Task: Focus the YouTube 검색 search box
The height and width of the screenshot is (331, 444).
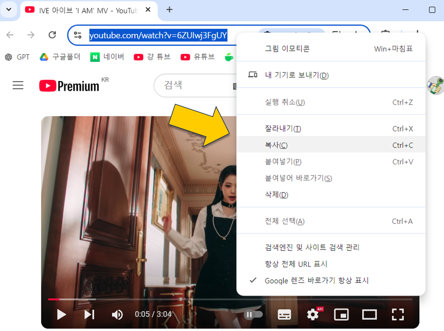Action: coord(195,85)
